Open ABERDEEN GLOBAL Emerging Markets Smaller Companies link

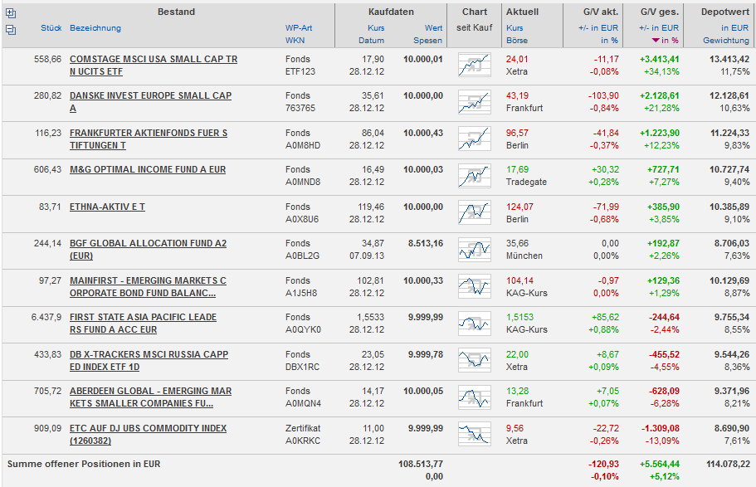[150, 397]
